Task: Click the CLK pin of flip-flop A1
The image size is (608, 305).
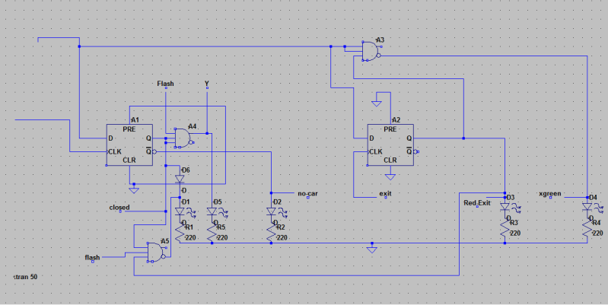Action: [115, 152]
